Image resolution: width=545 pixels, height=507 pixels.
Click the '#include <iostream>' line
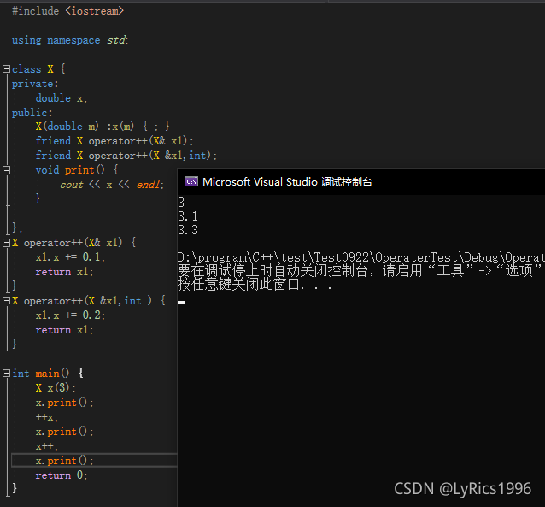(x=67, y=11)
